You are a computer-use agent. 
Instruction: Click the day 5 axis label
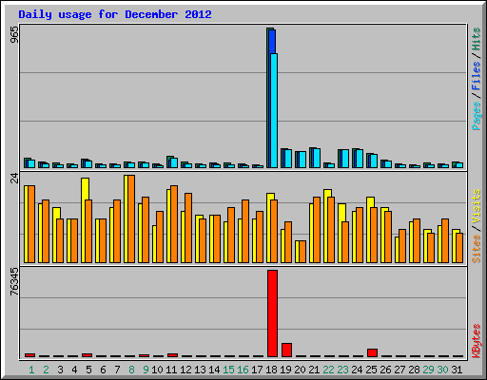88,370
